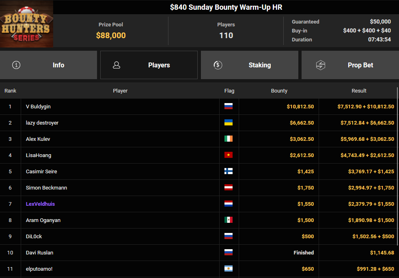This screenshot has width=399, height=278.
Task: Click LisaHoang's Vietnam flag icon
Action: tap(229, 155)
